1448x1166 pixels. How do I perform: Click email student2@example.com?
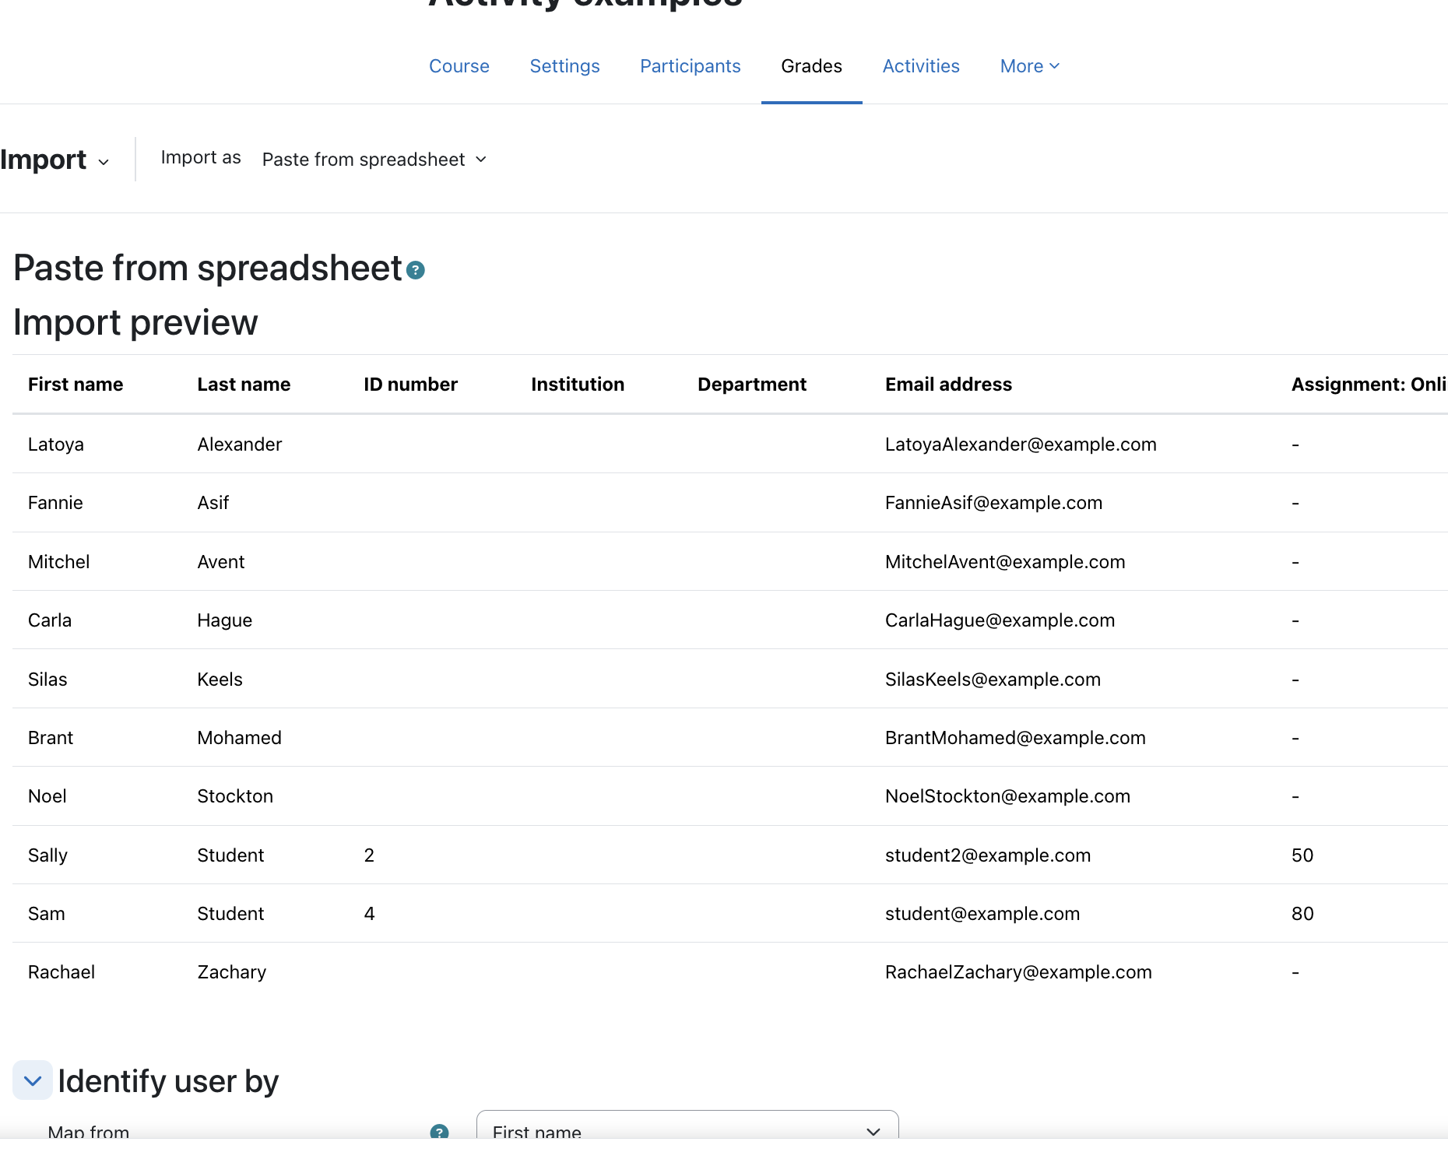point(988,855)
